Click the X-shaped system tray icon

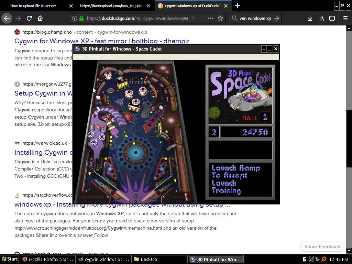pos(311,259)
